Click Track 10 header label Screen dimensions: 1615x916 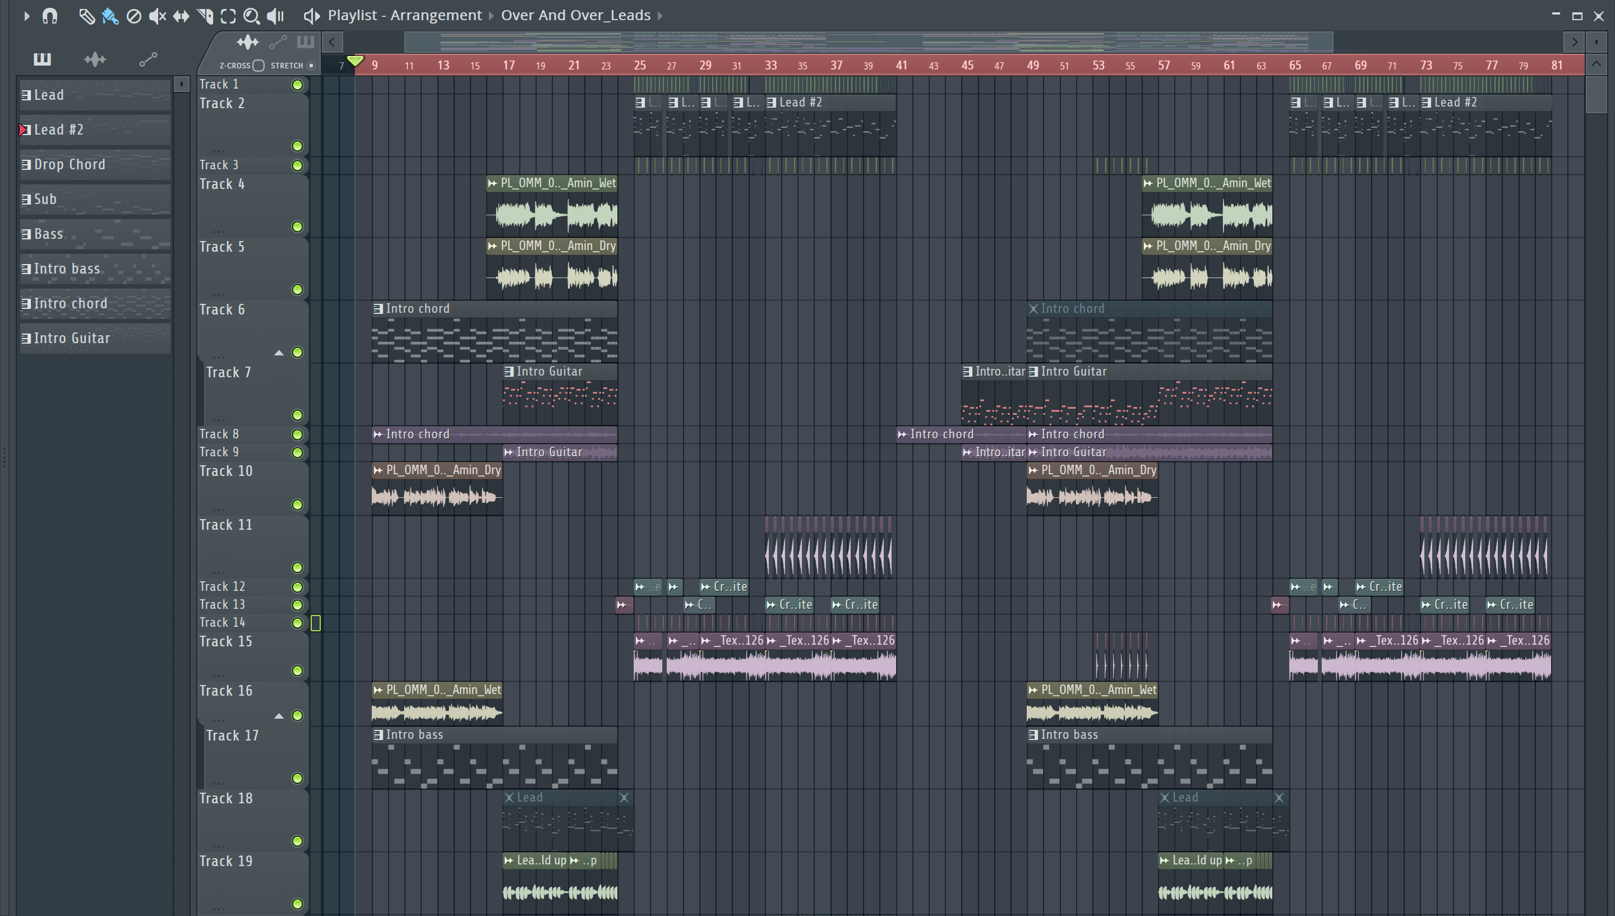226,471
